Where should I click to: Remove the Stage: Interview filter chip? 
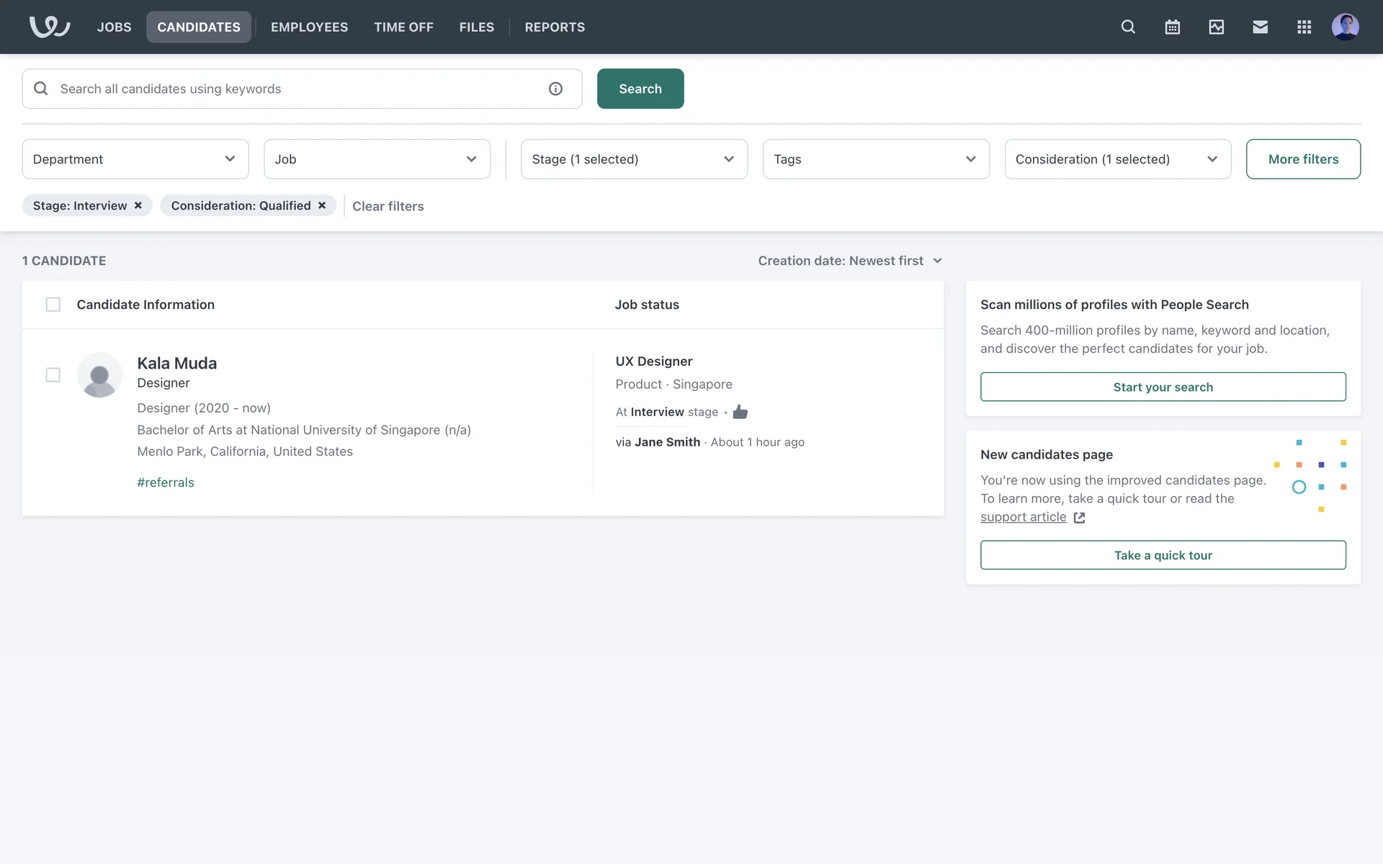click(138, 205)
